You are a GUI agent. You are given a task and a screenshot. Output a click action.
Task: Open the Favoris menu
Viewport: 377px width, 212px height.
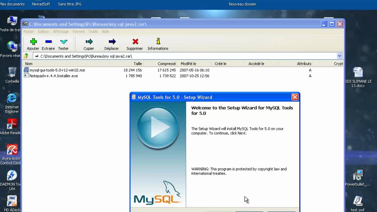pyautogui.click(x=79, y=32)
